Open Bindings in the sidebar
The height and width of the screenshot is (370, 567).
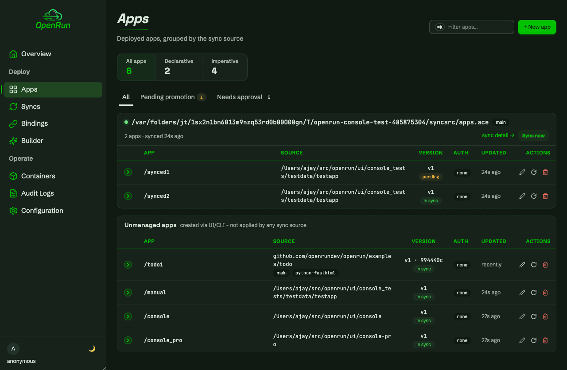click(x=53, y=123)
